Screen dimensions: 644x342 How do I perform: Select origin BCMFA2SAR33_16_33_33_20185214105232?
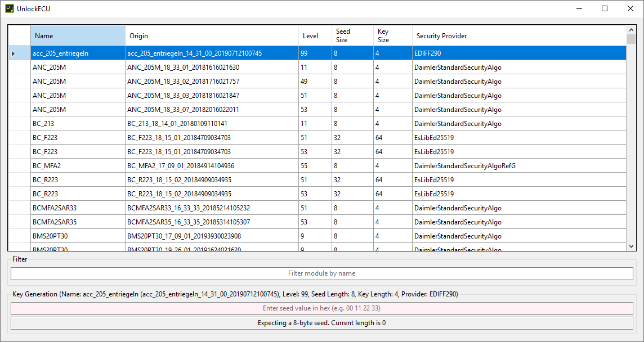pos(212,208)
